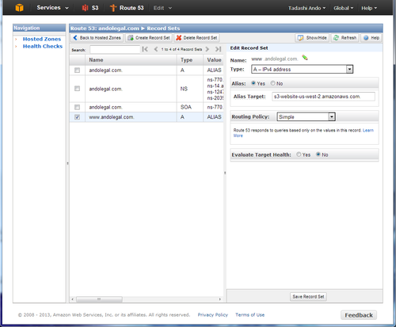Open the Help button in the toolbar

pos(371,38)
